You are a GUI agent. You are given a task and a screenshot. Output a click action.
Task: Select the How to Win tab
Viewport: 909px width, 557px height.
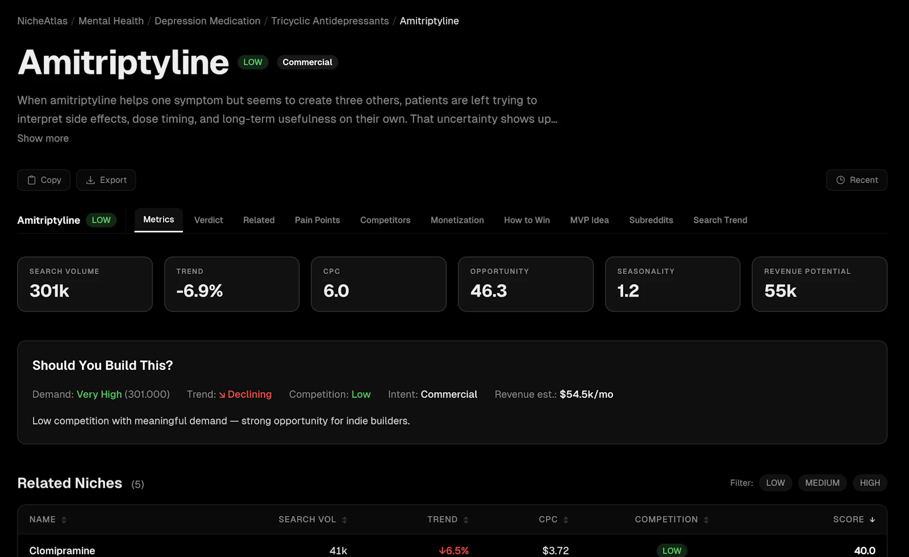[527, 220]
